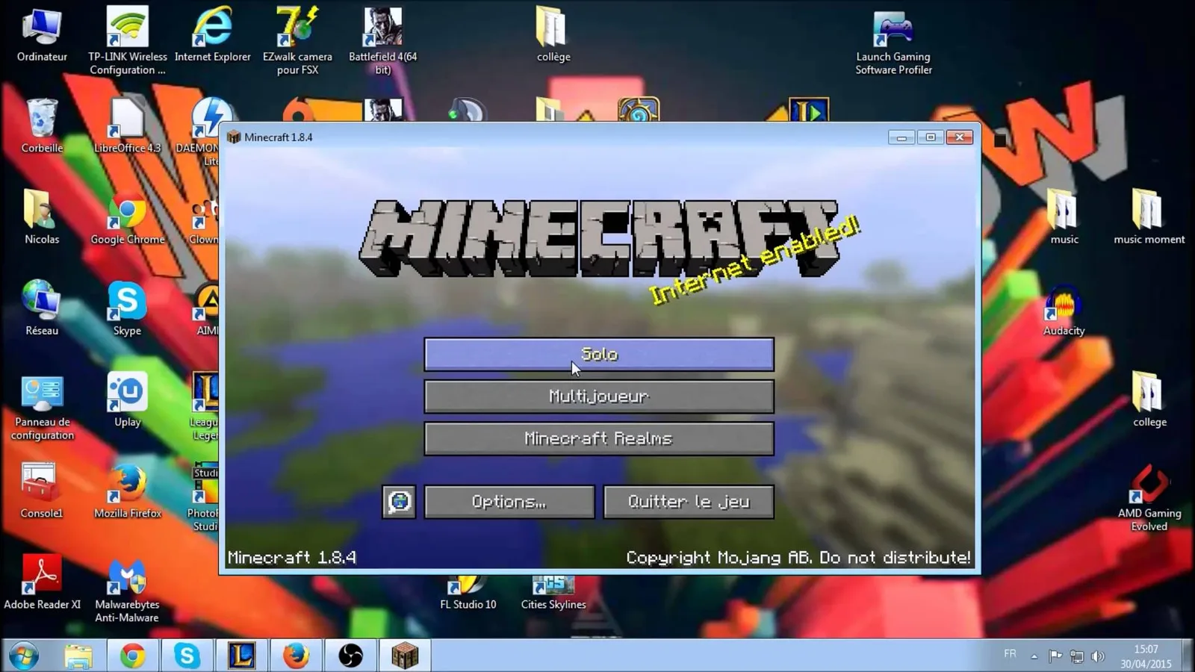The width and height of the screenshot is (1195, 672).
Task: Launch Skype from the desktop
Action: [127, 308]
